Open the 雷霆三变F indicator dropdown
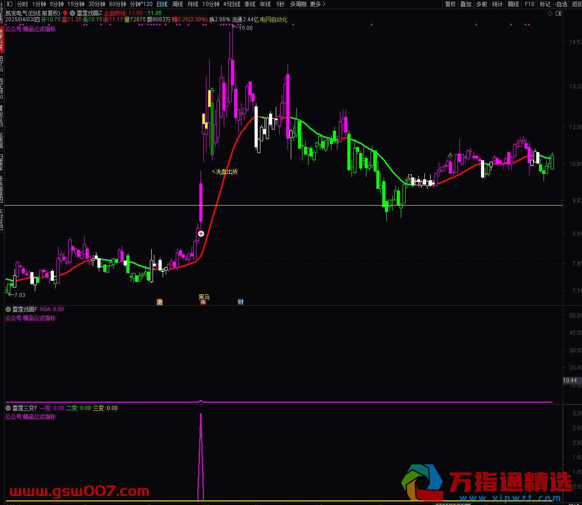Screen dimensions: 582x505 click(8, 408)
